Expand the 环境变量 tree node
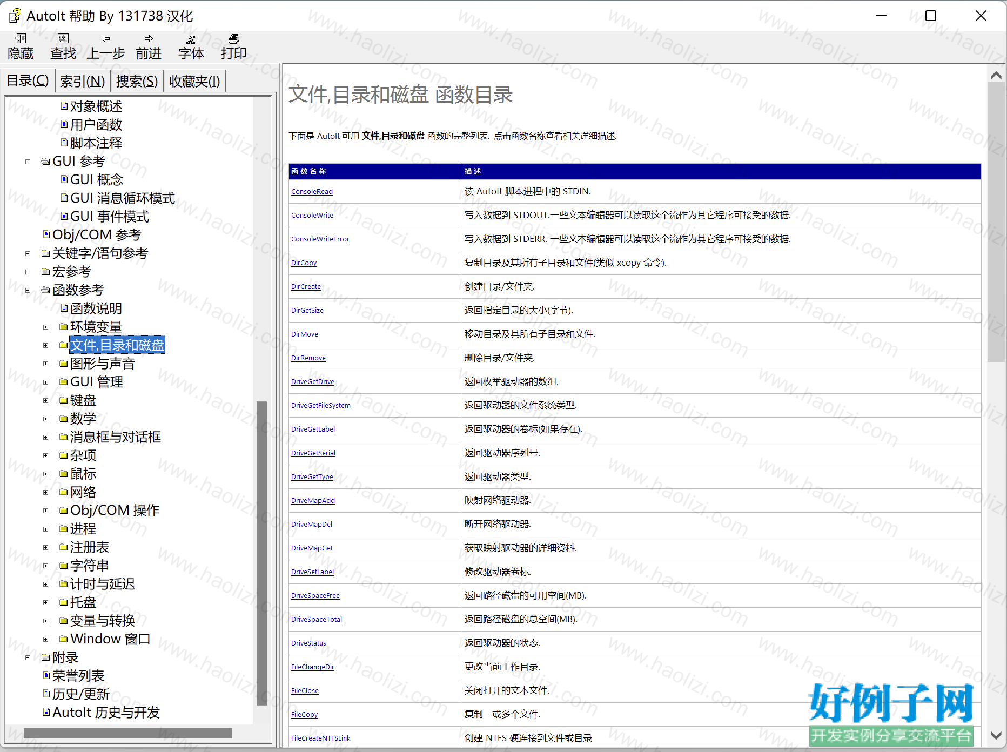Viewport: 1007px width, 752px height. click(46, 327)
